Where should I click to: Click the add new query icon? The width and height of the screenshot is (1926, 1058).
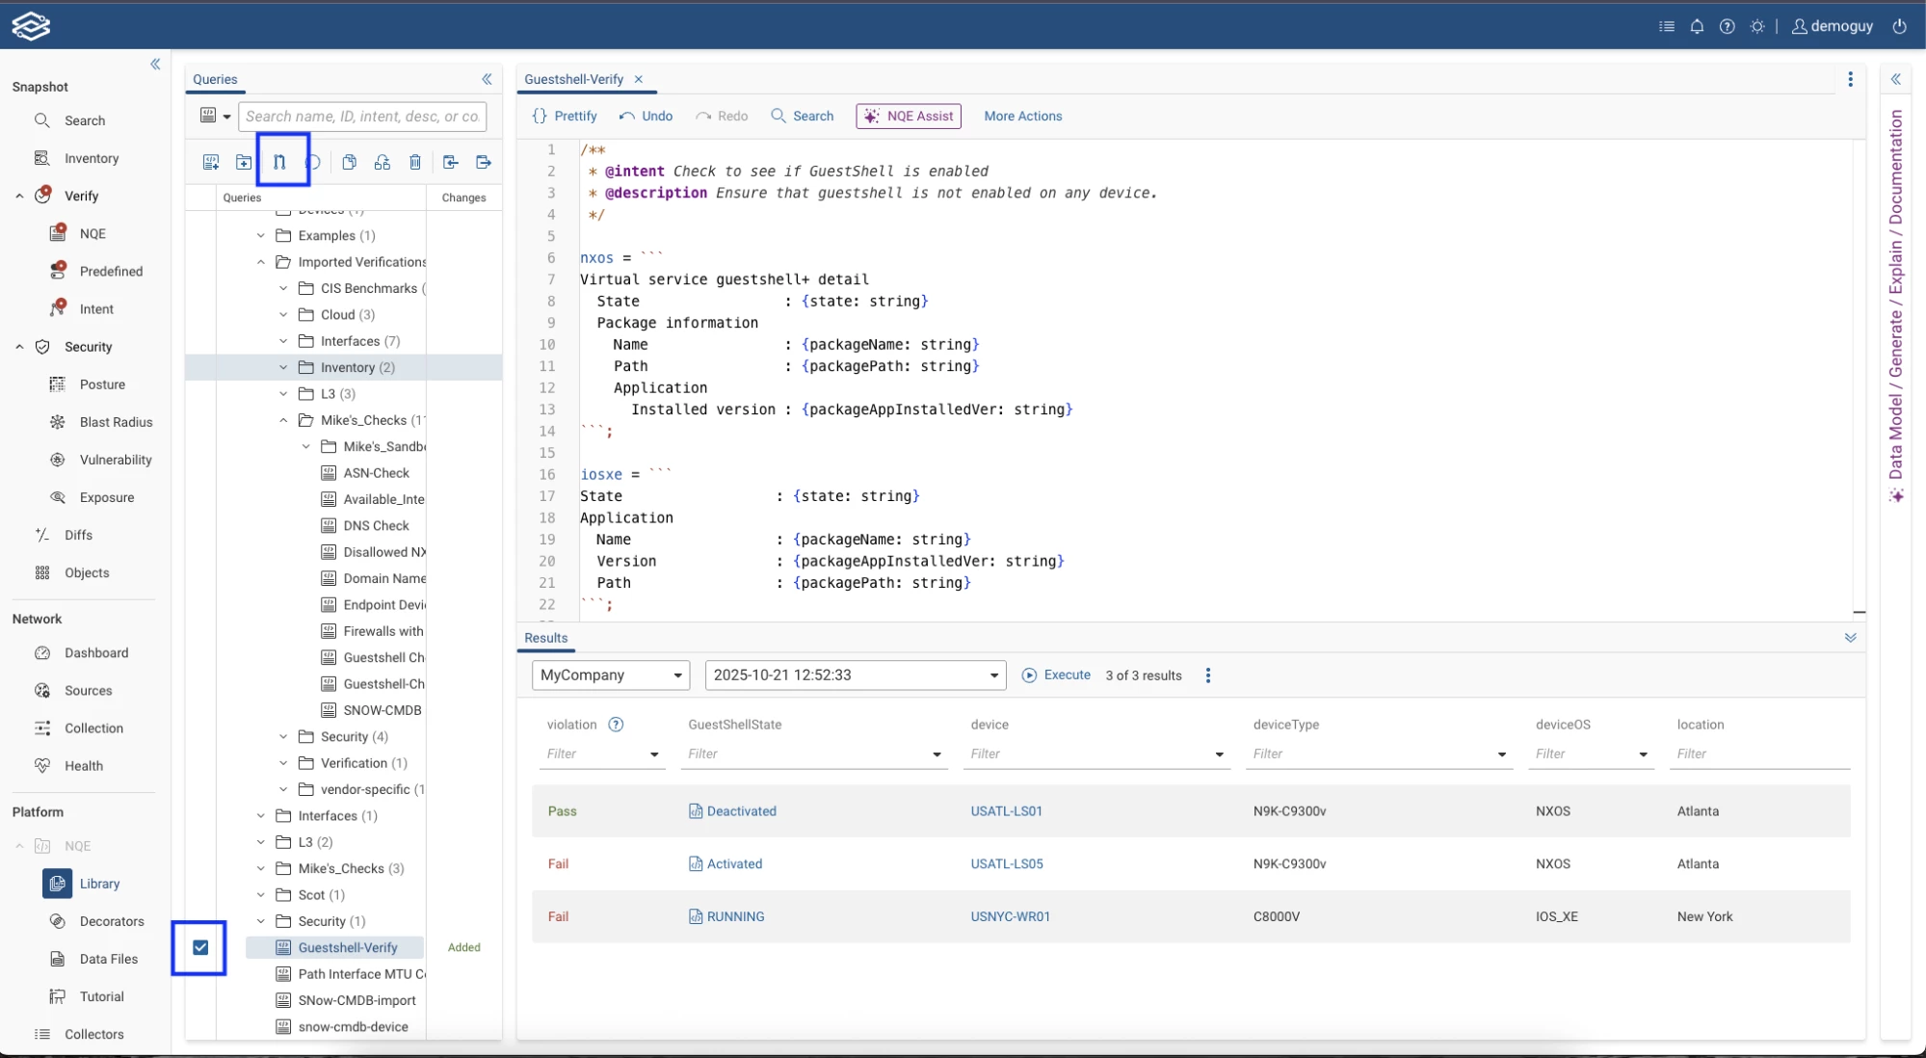pyautogui.click(x=211, y=162)
